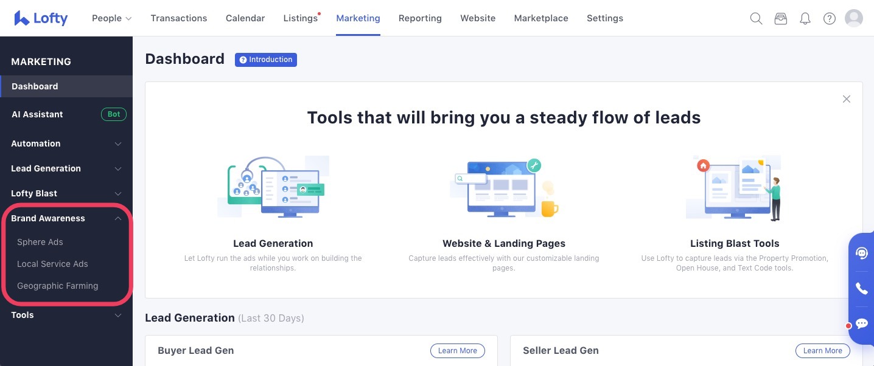Click Learn More for Seller Lead Gen

pos(822,350)
